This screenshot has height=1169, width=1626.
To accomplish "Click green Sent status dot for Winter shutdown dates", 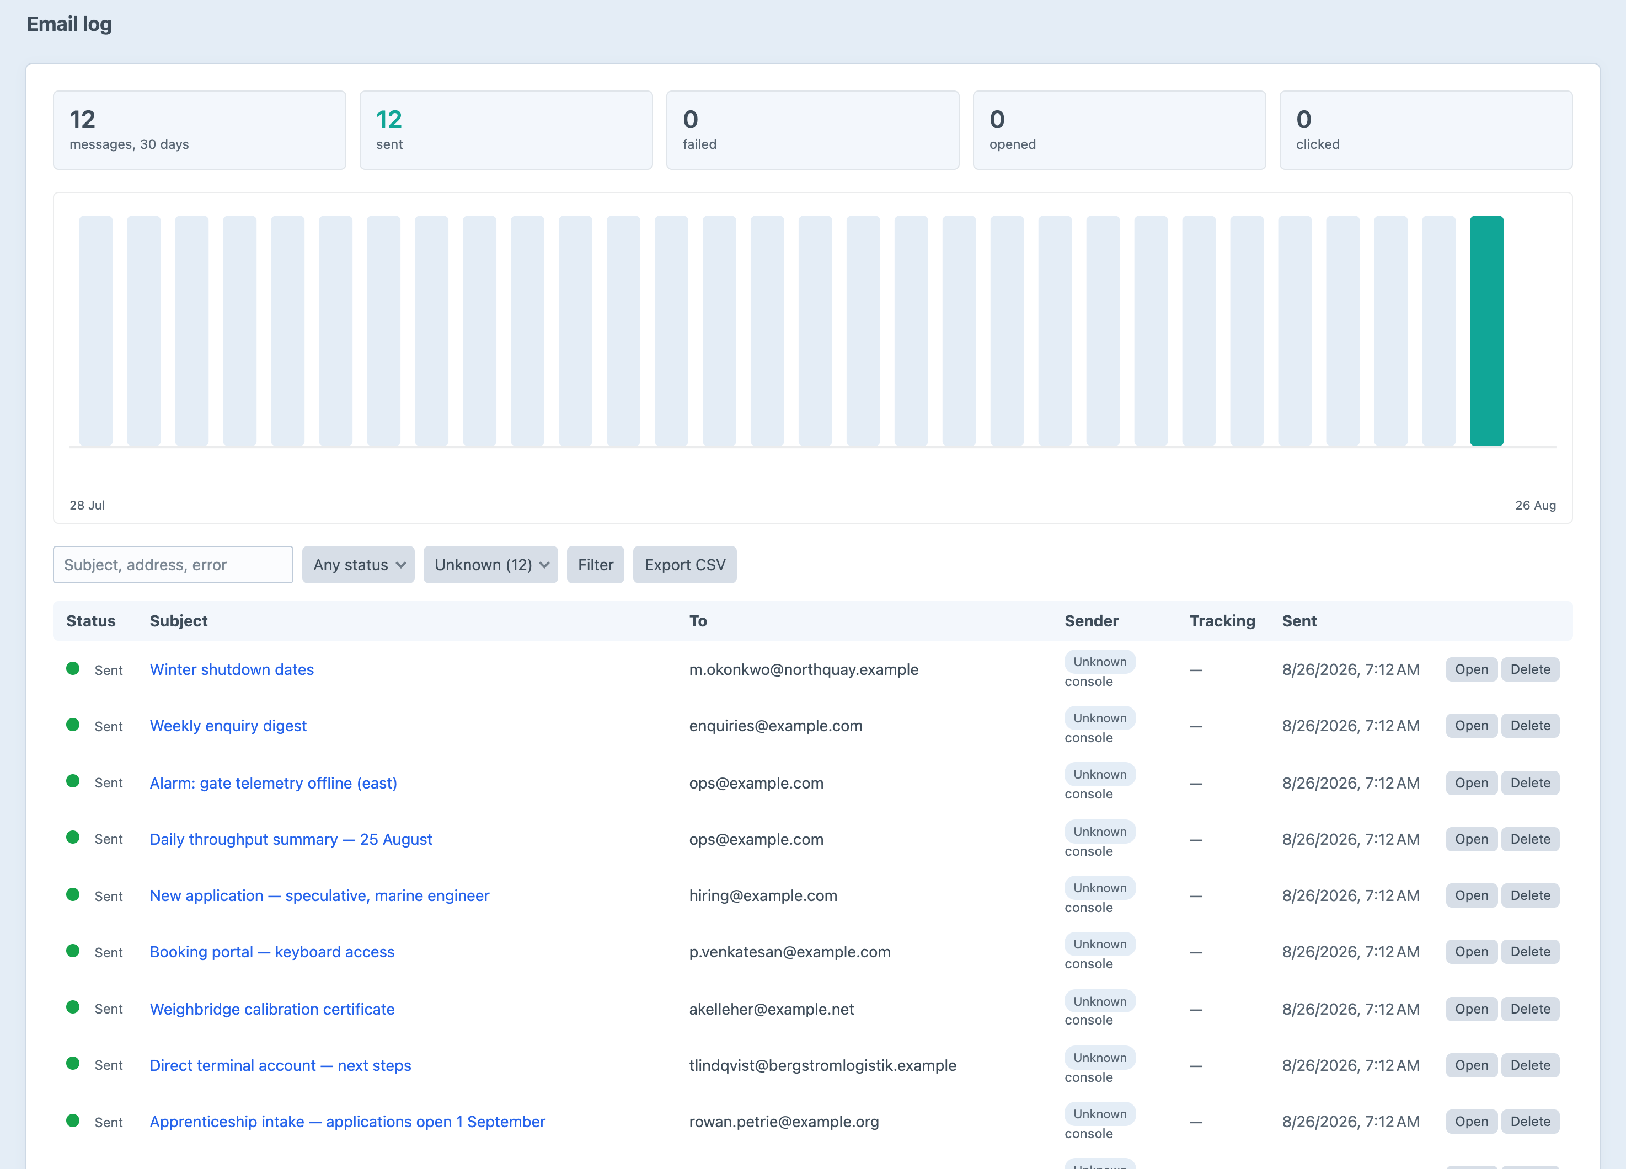I will 72,668.
